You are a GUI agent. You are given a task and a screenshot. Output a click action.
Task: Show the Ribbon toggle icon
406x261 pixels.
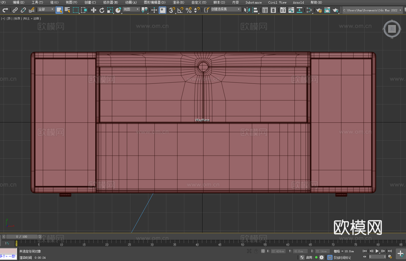283,10
